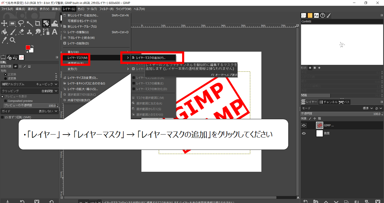Screen dimensions: 384x203
Task: Switch to チャンネル tab
Action: [328, 102]
